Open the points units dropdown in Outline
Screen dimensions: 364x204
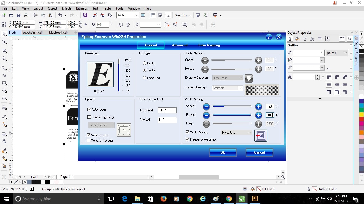pyautogui.click(x=337, y=53)
